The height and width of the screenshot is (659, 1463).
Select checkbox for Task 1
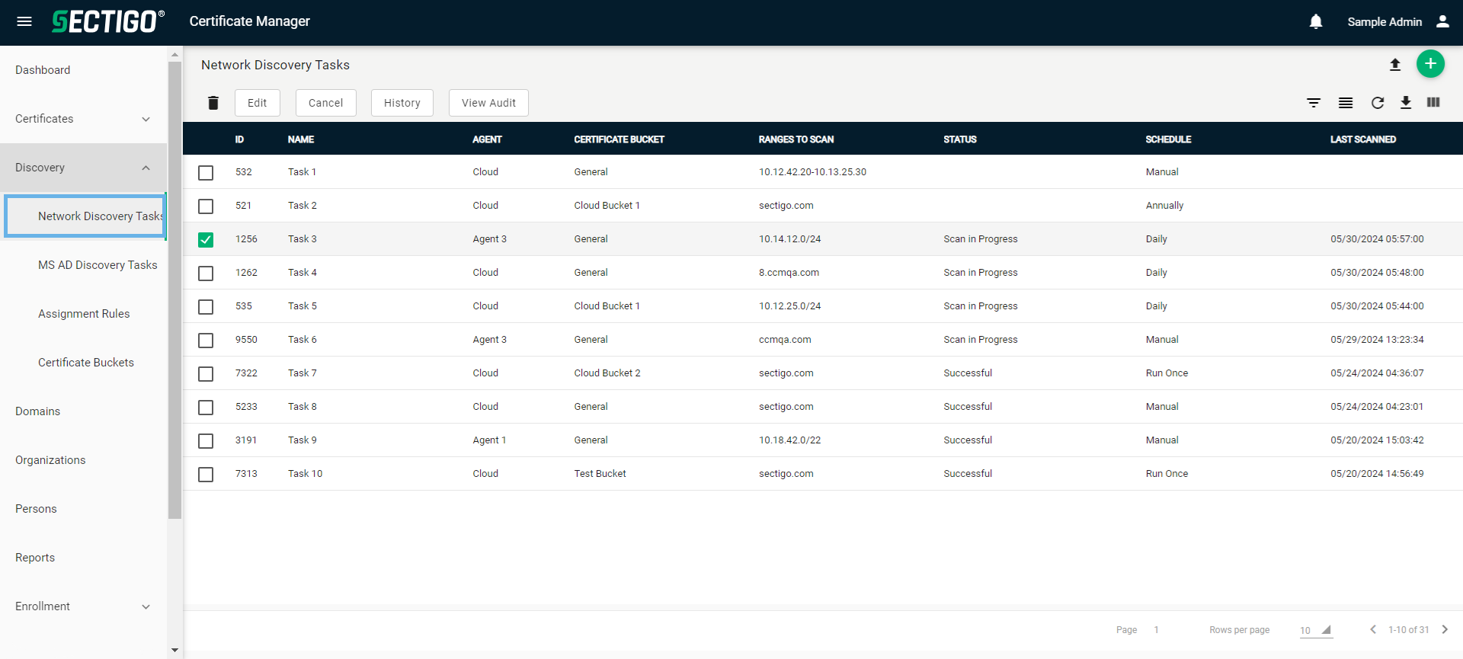(x=206, y=173)
